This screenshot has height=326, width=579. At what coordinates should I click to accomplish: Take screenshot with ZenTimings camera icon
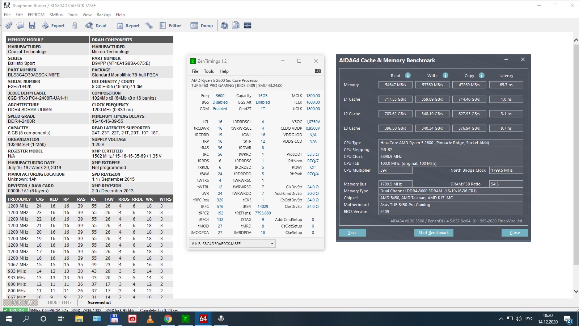click(317, 71)
